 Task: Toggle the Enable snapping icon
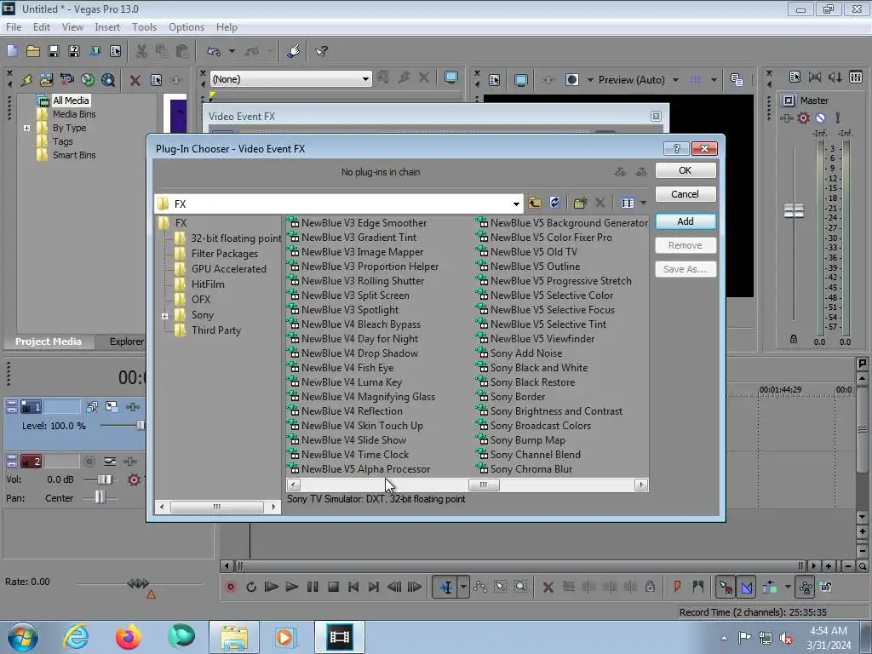coord(726,587)
